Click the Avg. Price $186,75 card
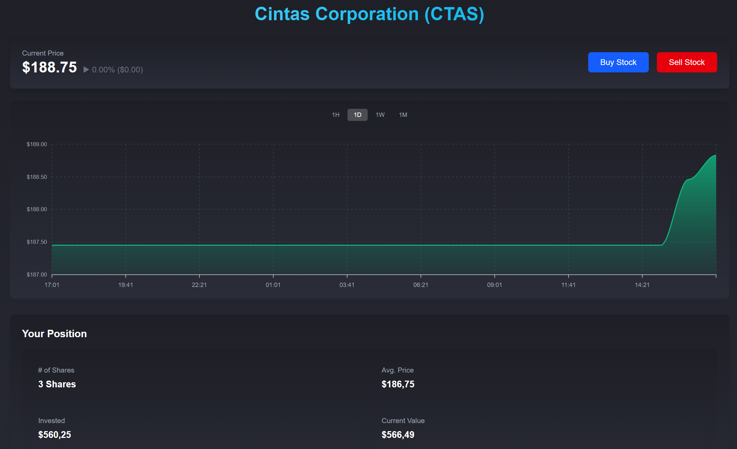This screenshot has width=737, height=449. (540, 378)
